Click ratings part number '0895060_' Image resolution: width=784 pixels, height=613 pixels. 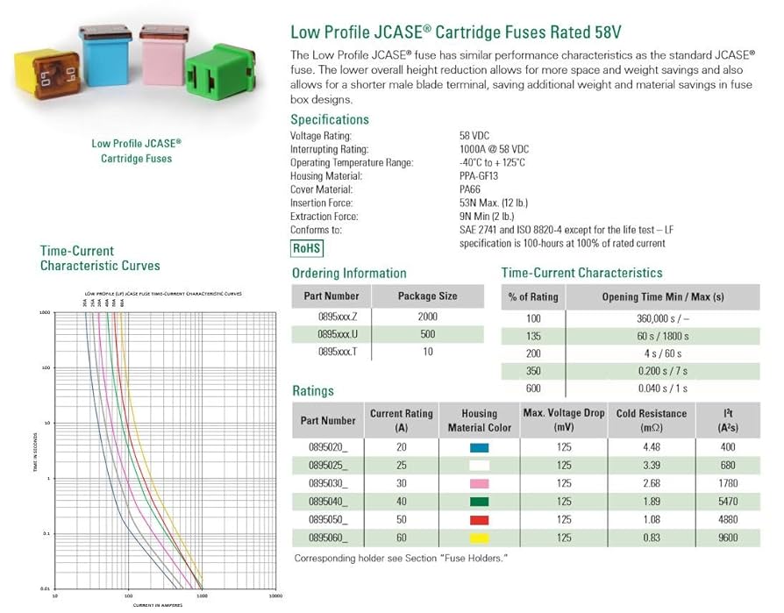click(x=328, y=538)
